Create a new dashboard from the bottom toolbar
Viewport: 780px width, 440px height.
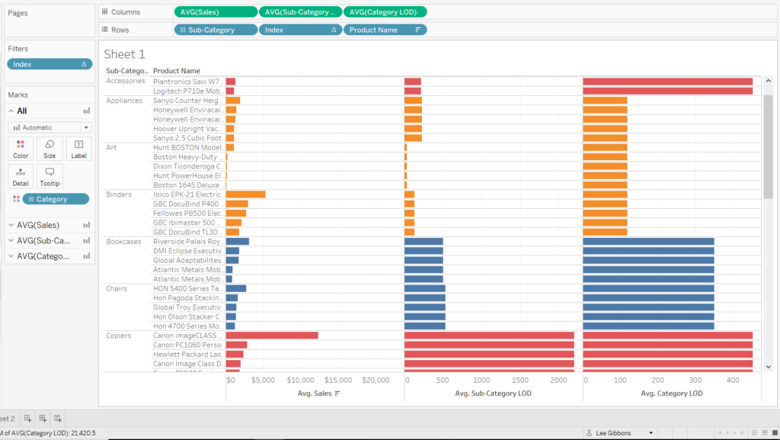pyautogui.click(x=43, y=418)
